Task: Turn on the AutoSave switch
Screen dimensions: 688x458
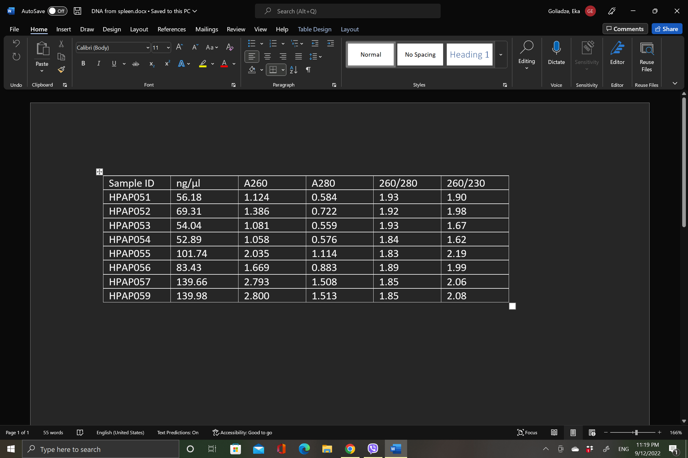Action: (x=57, y=11)
